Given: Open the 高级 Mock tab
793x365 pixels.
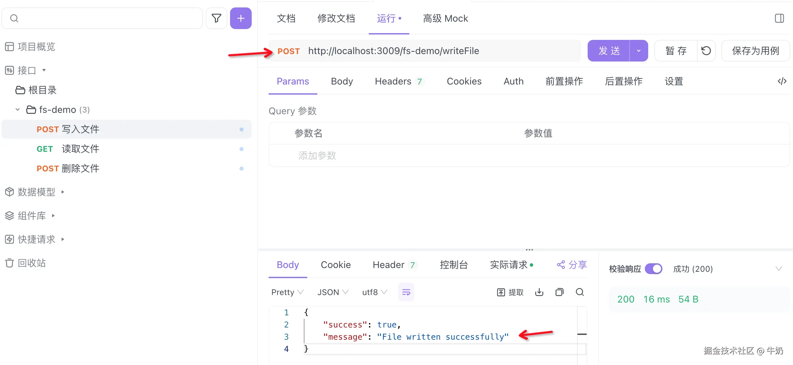Looking at the screenshot, I should (x=445, y=18).
